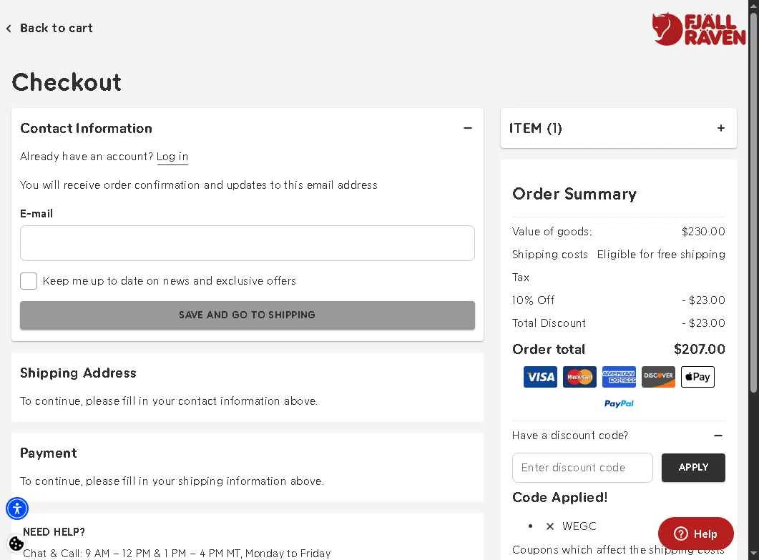Click the Code Applied! label

(x=559, y=498)
